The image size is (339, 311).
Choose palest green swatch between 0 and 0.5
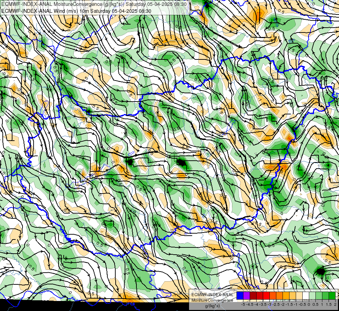pyautogui.click(x=312, y=296)
